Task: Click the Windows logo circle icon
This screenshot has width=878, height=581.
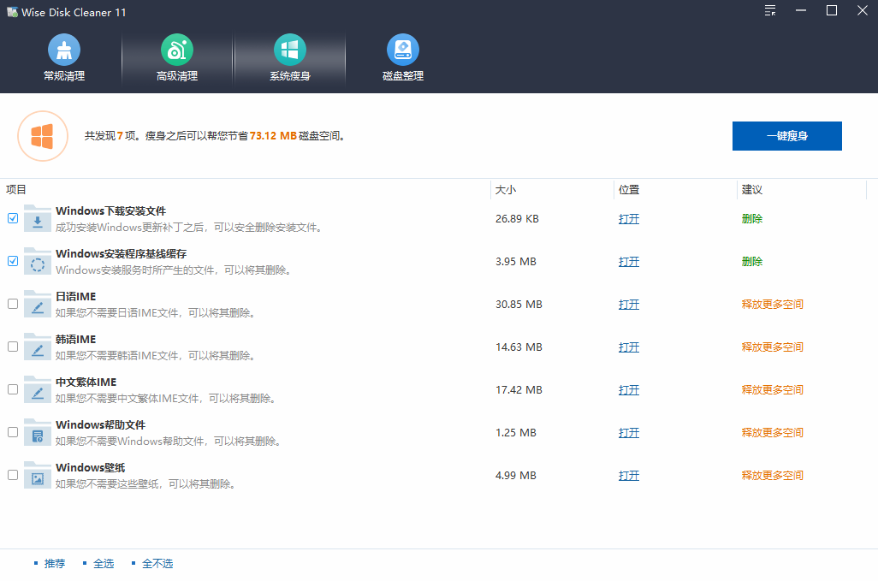Action: (43, 136)
